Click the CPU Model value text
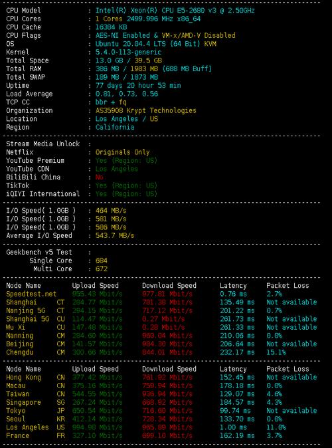 coord(175,11)
